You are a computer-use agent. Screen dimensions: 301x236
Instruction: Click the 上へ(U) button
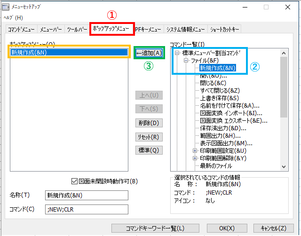(149, 95)
